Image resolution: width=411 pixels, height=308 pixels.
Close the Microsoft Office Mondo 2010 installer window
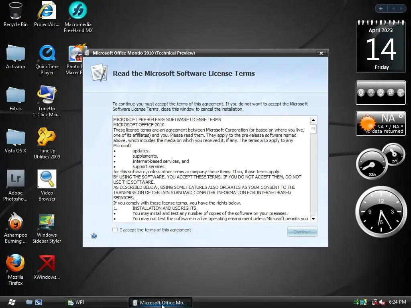tap(321, 53)
